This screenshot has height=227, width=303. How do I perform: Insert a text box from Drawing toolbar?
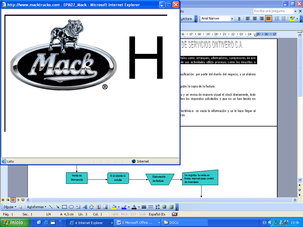pyautogui.click(x=78, y=207)
